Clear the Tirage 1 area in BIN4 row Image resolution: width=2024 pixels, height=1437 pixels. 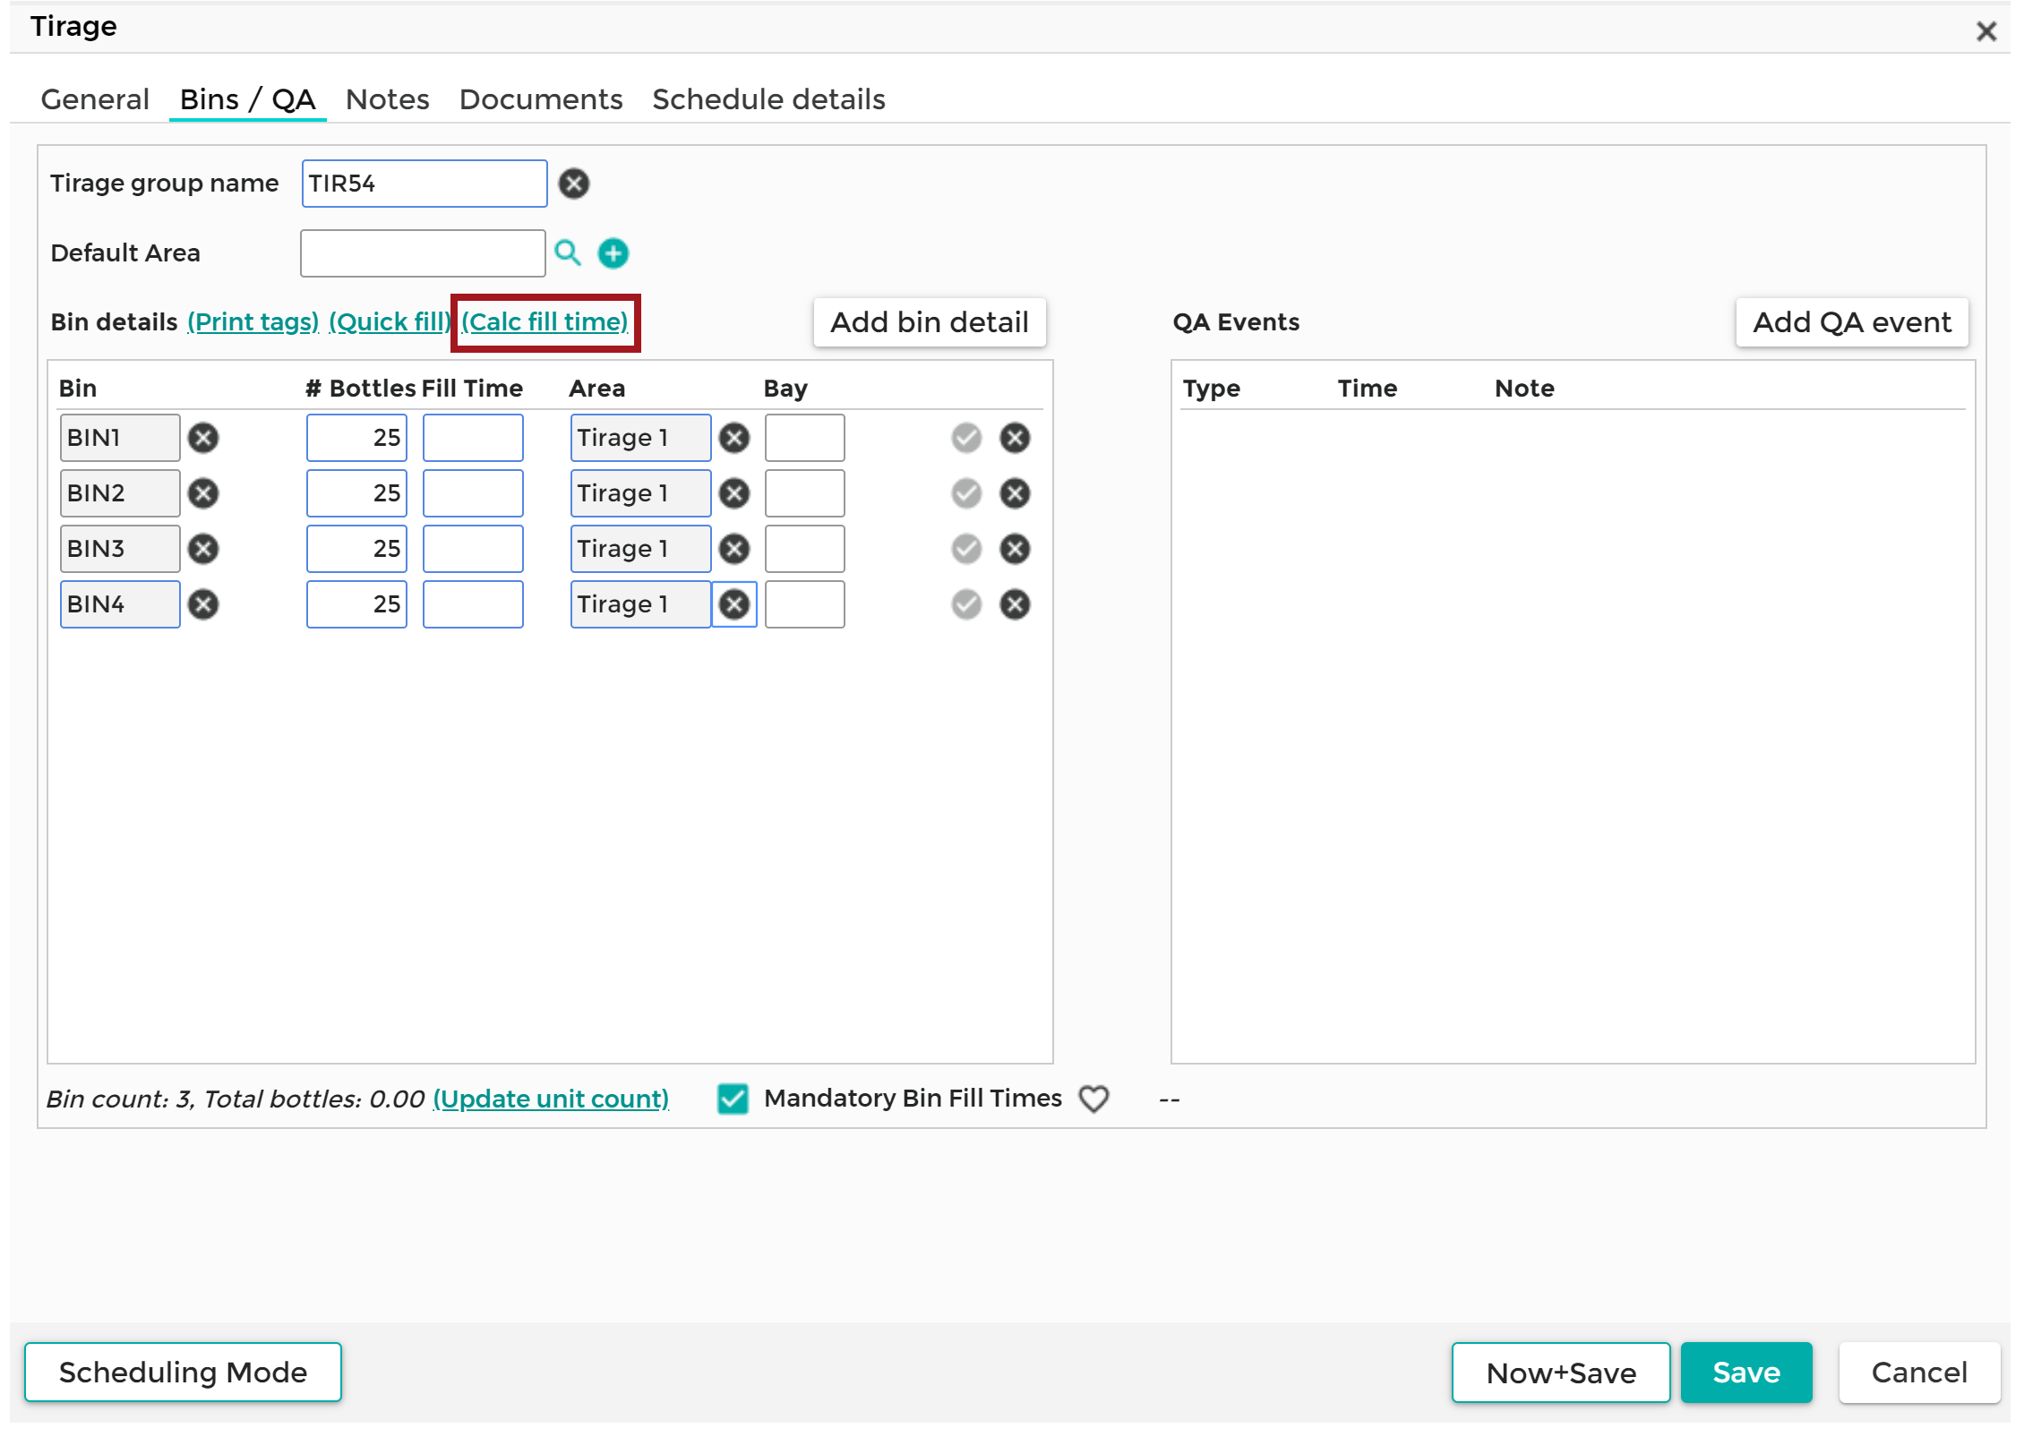(x=734, y=604)
